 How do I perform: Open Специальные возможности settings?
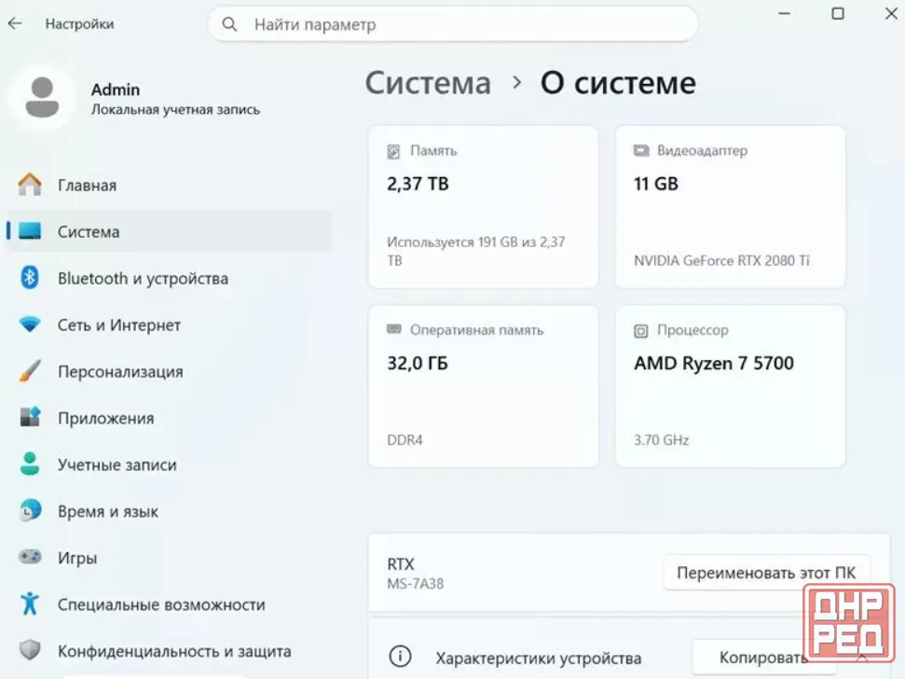click(169, 604)
